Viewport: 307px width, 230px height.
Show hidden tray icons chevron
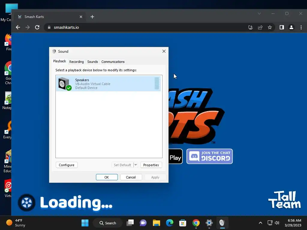(261, 223)
